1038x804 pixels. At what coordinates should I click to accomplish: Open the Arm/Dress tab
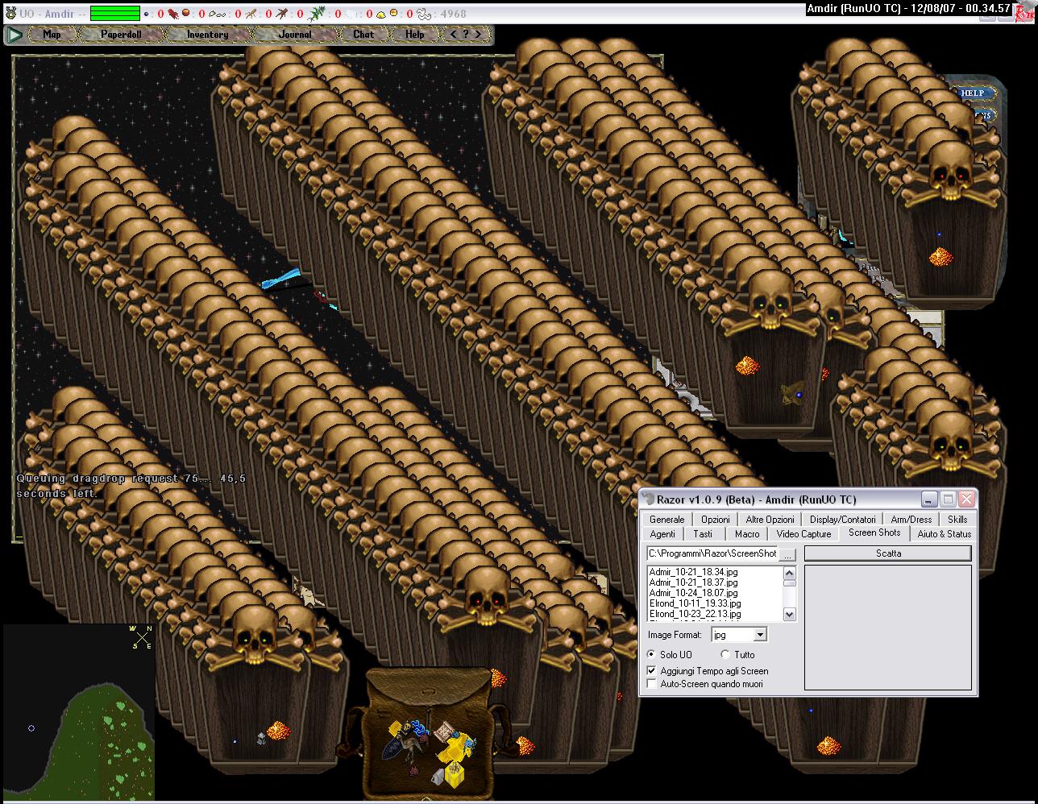[x=911, y=520]
